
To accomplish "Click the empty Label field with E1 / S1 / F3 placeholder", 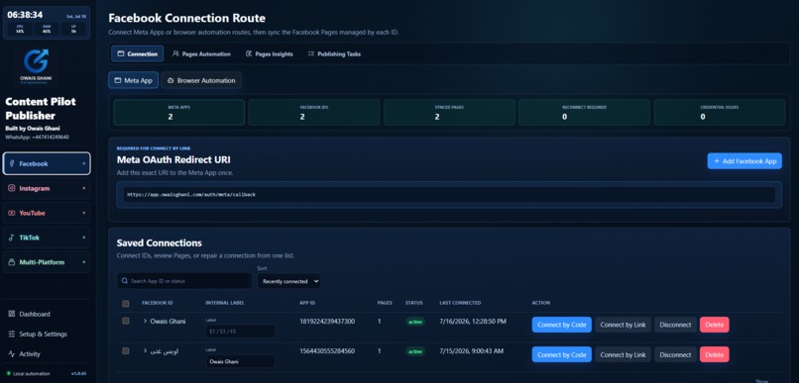I will 240,332.
